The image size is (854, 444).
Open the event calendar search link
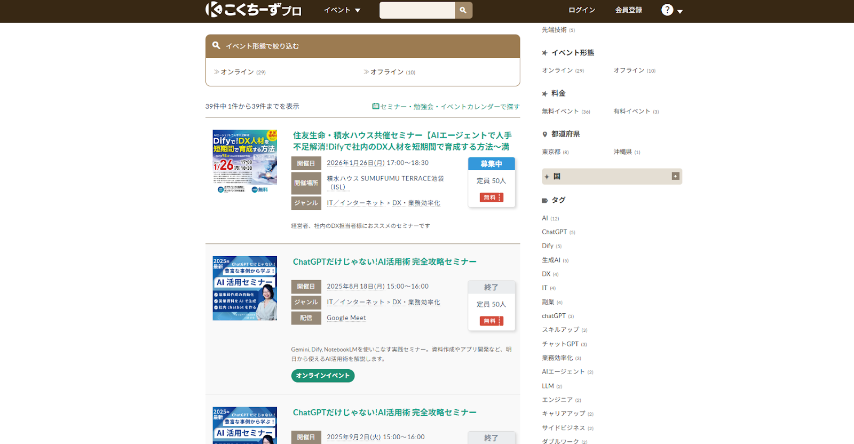(x=446, y=107)
